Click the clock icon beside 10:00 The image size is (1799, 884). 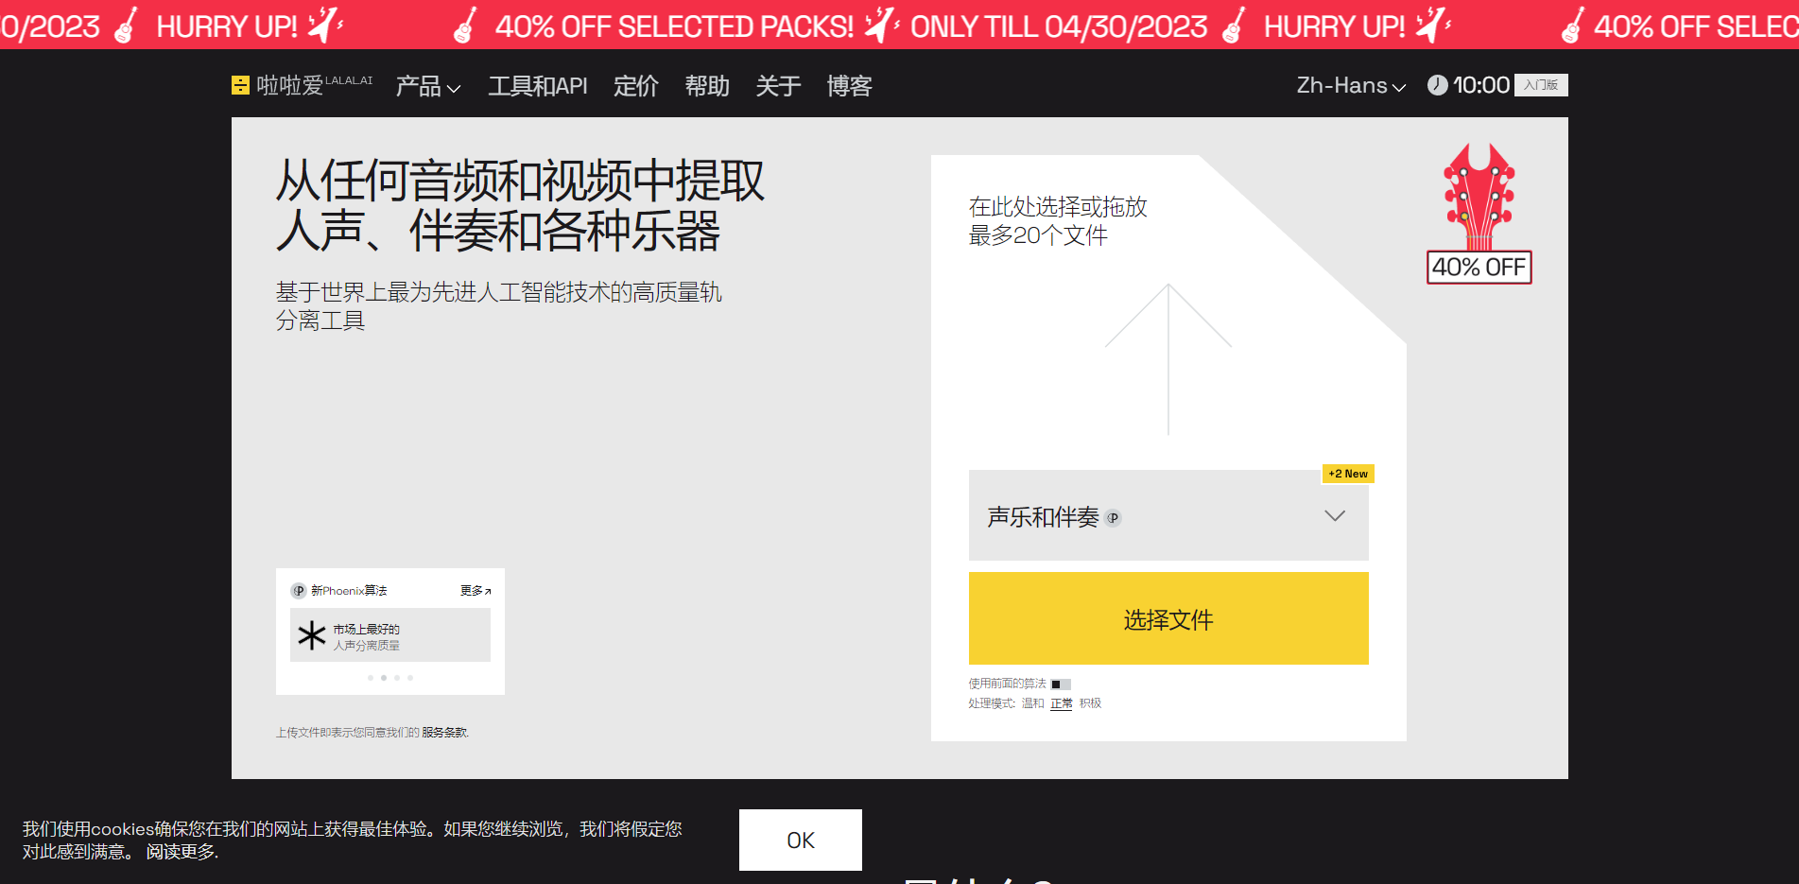(1437, 85)
